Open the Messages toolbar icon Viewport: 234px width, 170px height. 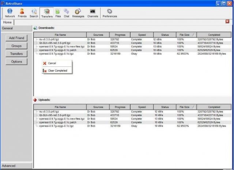78,13
